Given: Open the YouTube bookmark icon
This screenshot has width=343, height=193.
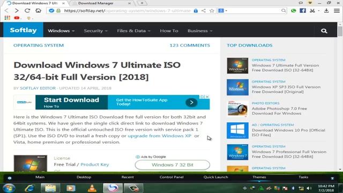Looking at the screenshot, I should click(x=17, y=18).
